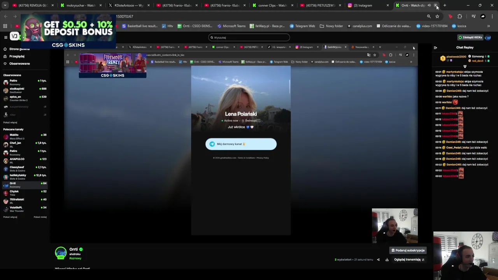This screenshot has width=498, height=280.
Task: Bookmark this page with star icon
Action: (x=437, y=16)
